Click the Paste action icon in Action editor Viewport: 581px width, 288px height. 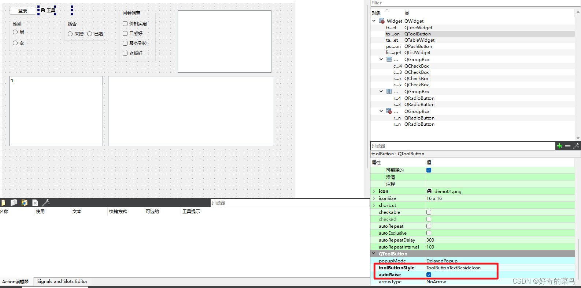tap(25, 202)
